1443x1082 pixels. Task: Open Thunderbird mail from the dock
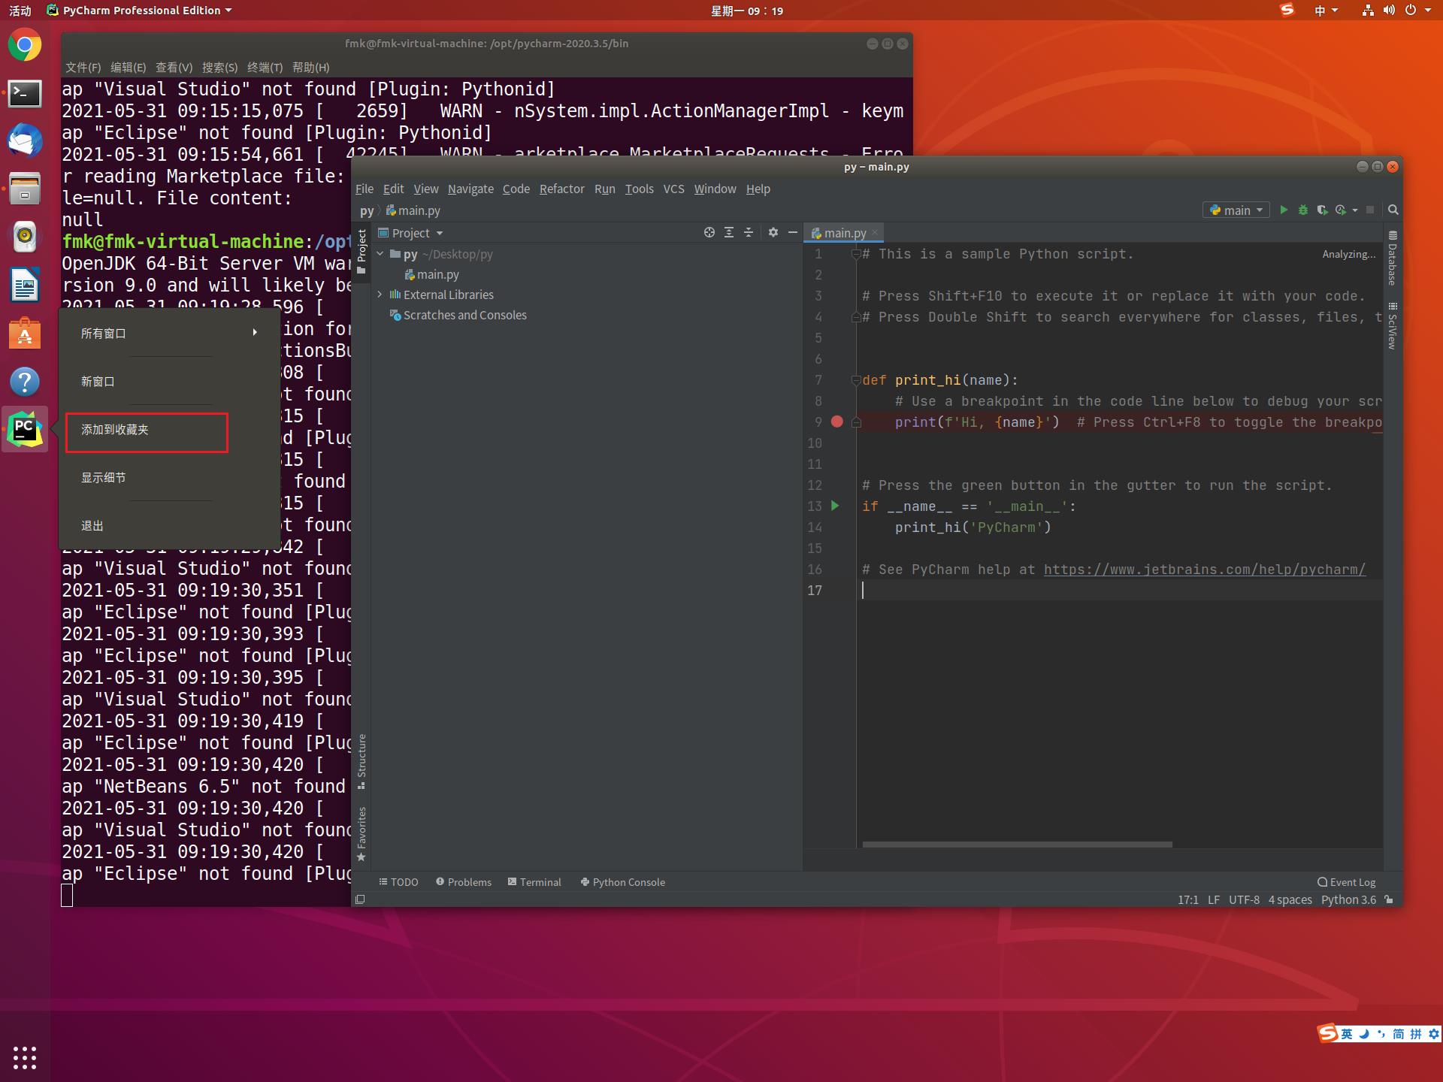(25, 141)
